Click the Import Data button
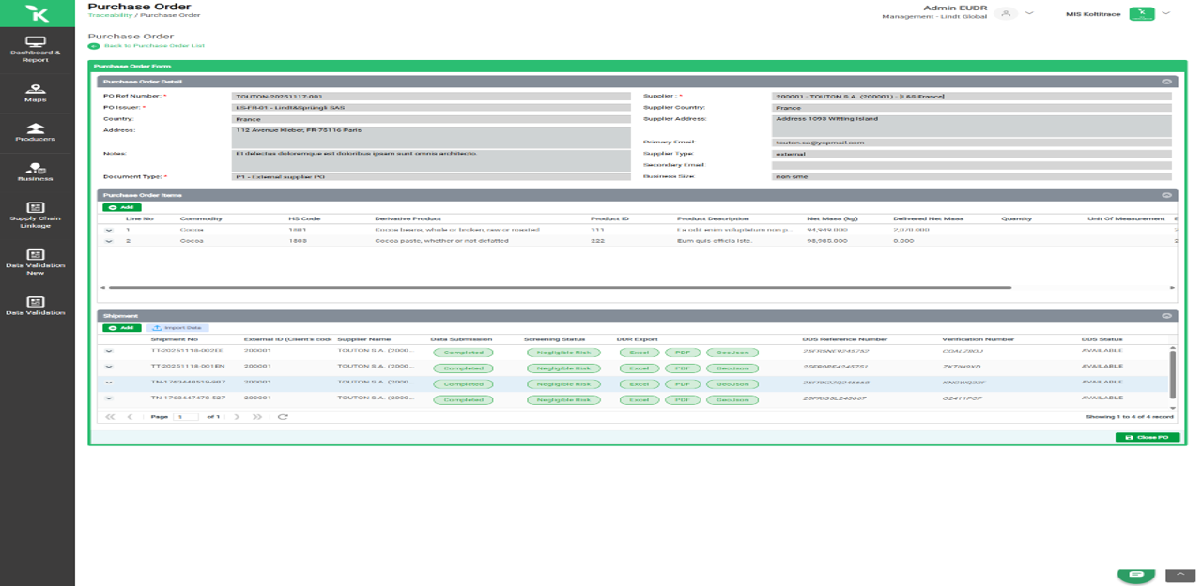Image resolution: width=1202 pixels, height=586 pixels. (178, 328)
